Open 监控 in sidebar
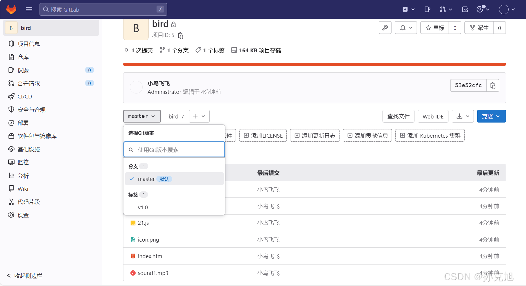Image resolution: width=526 pixels, height=286 pixels. tap(23, 162)
